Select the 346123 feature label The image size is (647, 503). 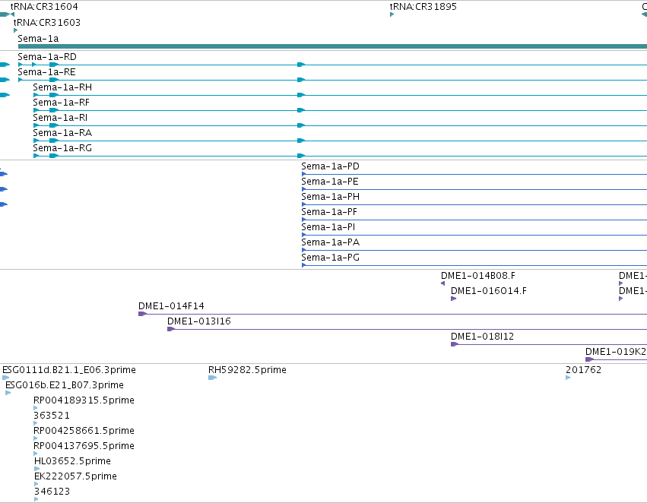[52, 492]
